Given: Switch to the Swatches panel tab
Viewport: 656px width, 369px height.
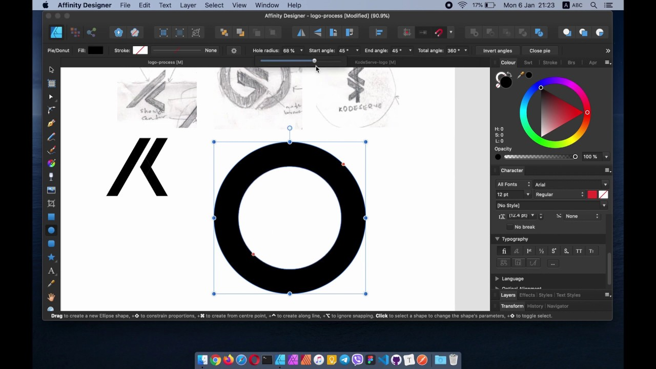Looking at the screenshot, I should coord(528,62).
